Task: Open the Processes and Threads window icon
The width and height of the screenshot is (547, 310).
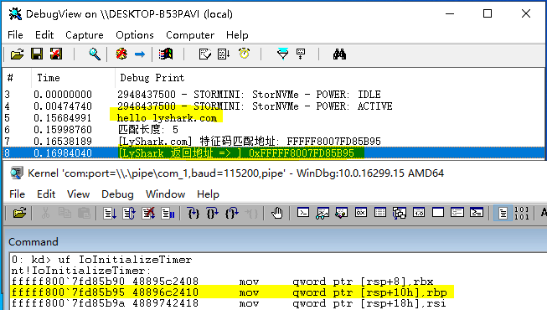Action: point(457,213)
